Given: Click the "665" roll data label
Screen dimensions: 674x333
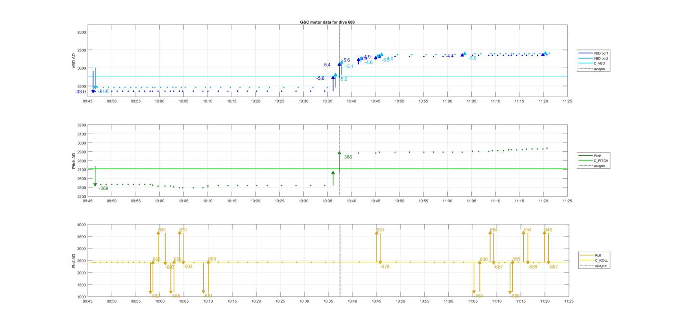Looking at the screenshot, I should point(516,259).
